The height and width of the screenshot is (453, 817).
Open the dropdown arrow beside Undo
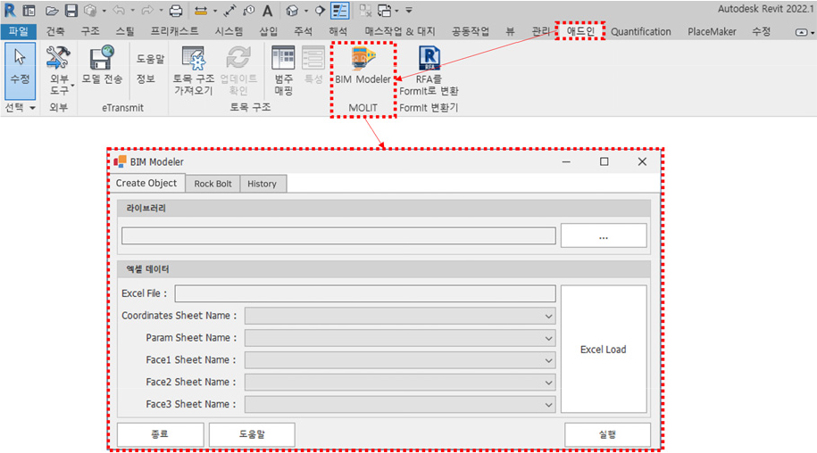pos(132,11)
